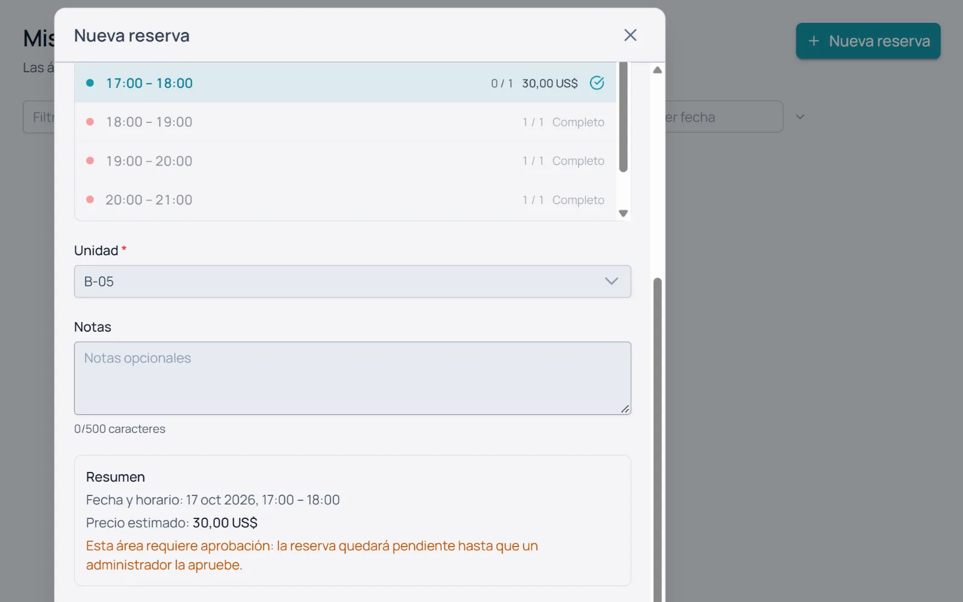The height and width of the screenshot is (602, 963).
Task: Focus the Notas opcionales text area
Action: point(353,378)
